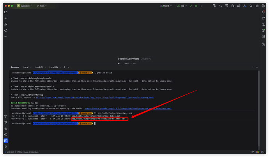269x157 pixels.
Task: Open the Project tool window folder icon
Action: click(6, 12)
